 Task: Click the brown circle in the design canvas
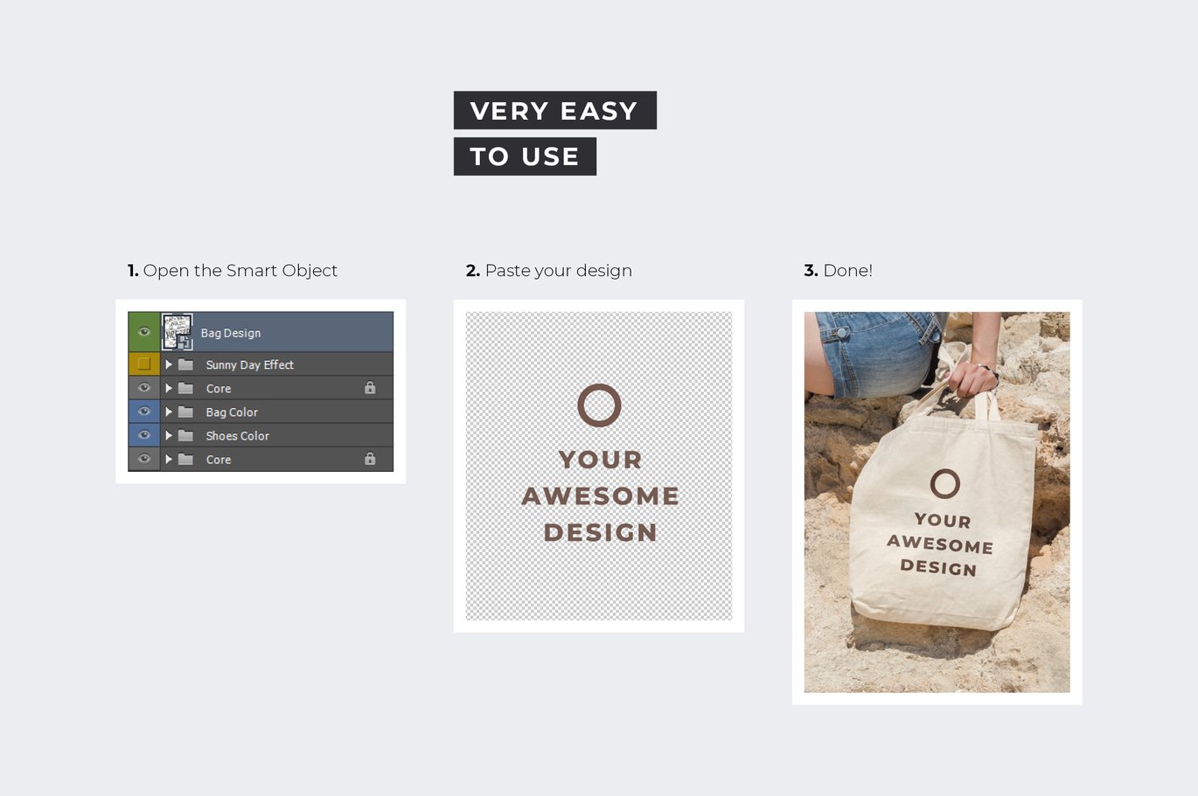(x=599, y=405)
